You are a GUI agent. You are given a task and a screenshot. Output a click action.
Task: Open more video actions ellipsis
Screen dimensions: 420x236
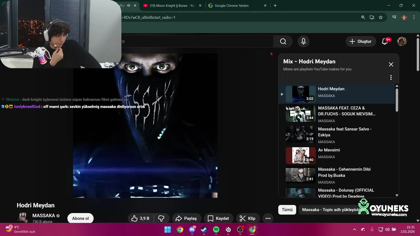pos(268,218)
